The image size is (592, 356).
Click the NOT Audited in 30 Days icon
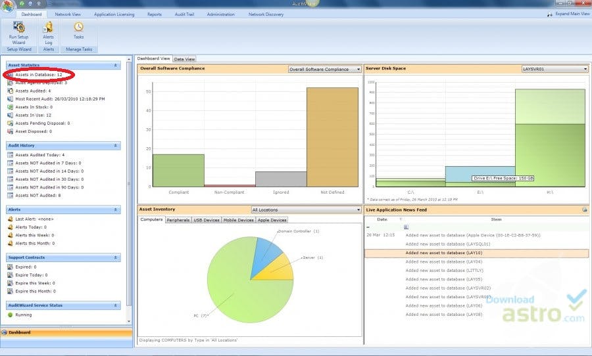click(10, 179)
